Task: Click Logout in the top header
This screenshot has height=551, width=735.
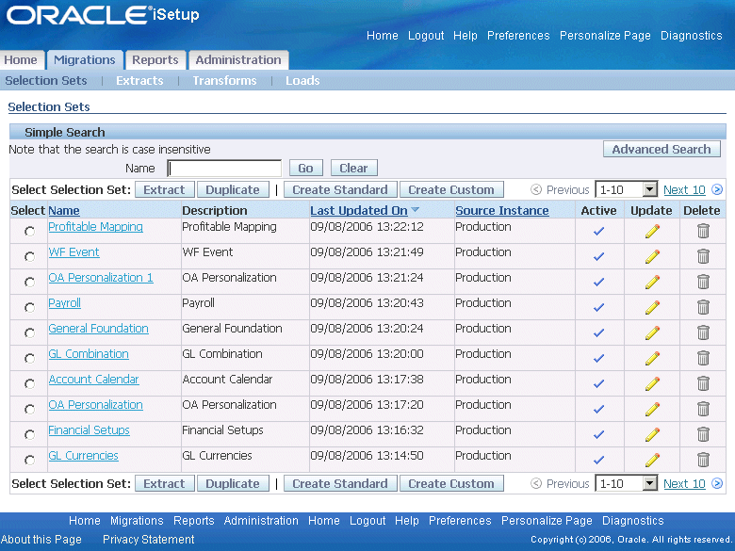Action: pos(426,36)
